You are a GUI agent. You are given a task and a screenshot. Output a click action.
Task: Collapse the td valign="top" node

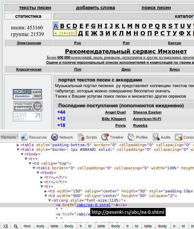(30, 163)
